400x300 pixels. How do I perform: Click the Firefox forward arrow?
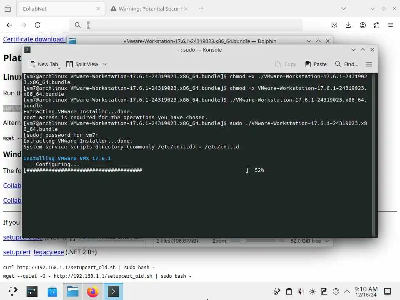click(23, 25)
